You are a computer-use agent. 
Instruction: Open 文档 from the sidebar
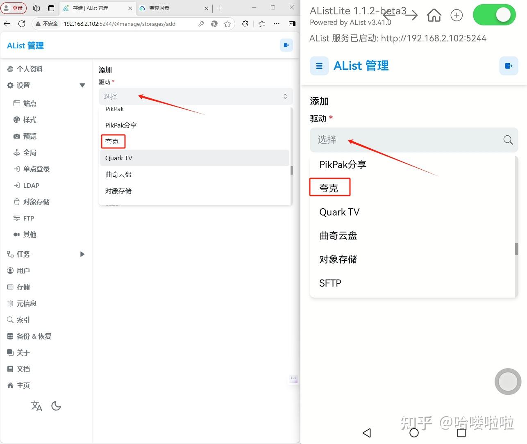click(23, 369)
